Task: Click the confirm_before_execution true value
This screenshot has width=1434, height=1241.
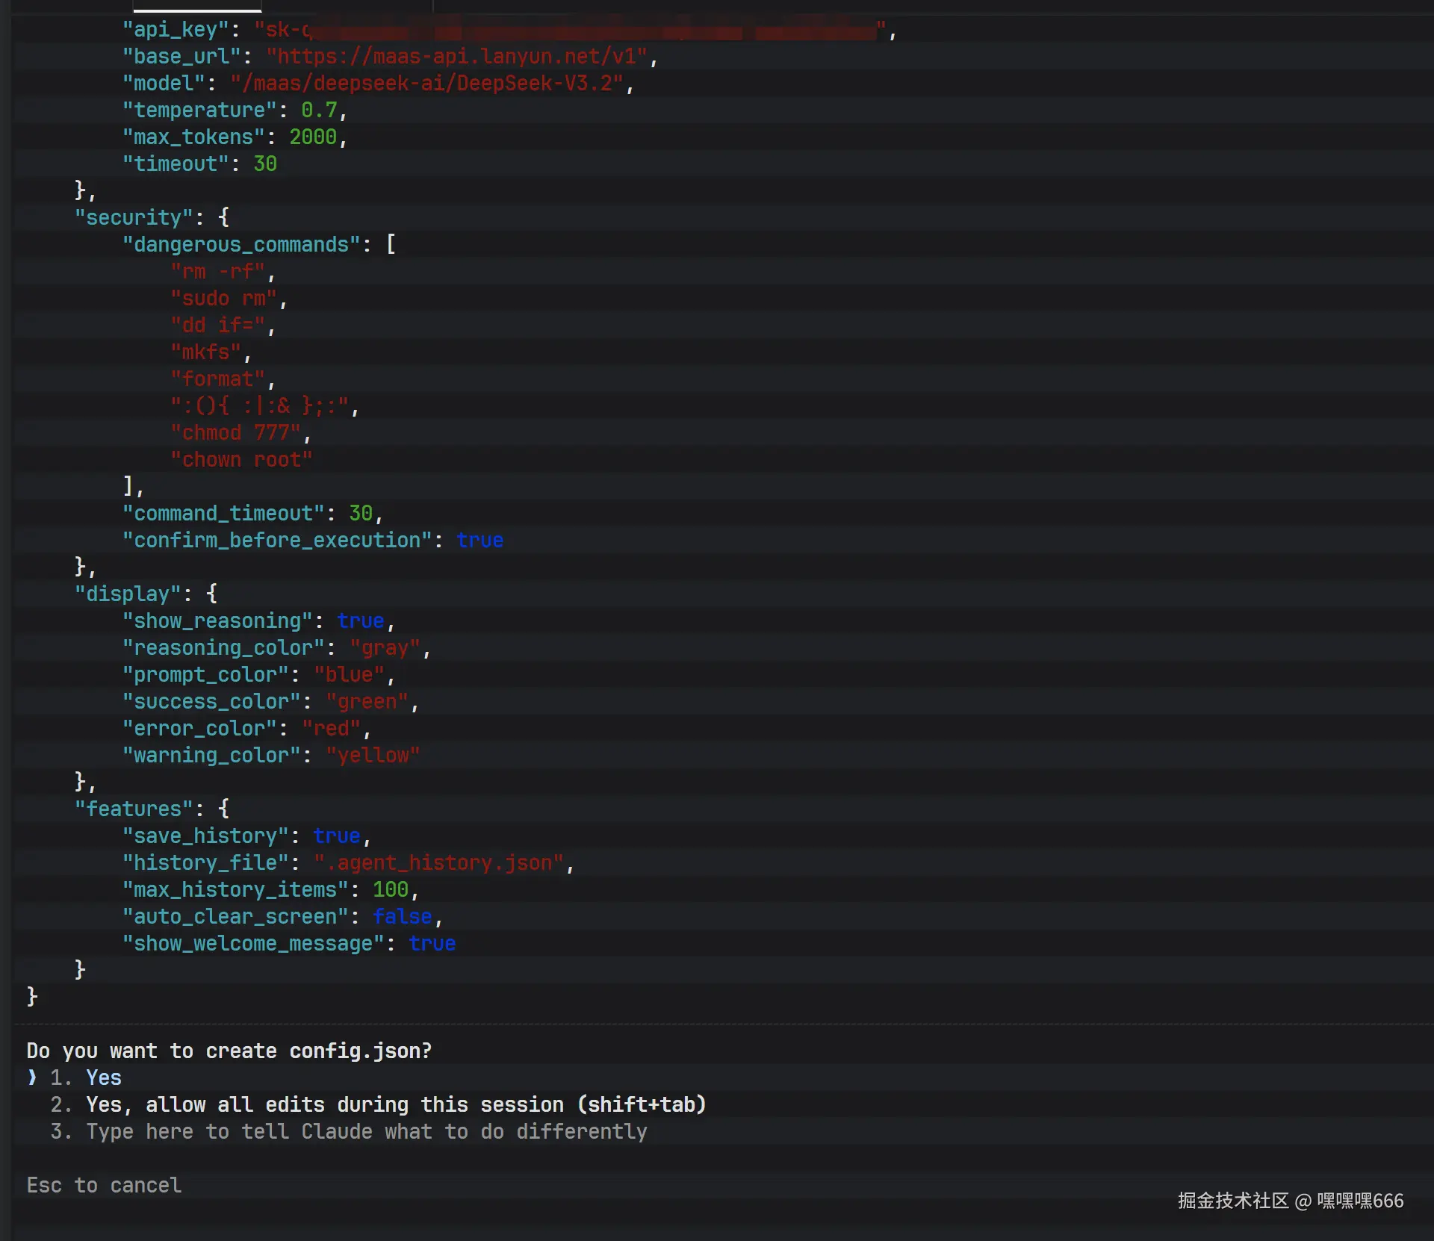Action: click(479, 540)
